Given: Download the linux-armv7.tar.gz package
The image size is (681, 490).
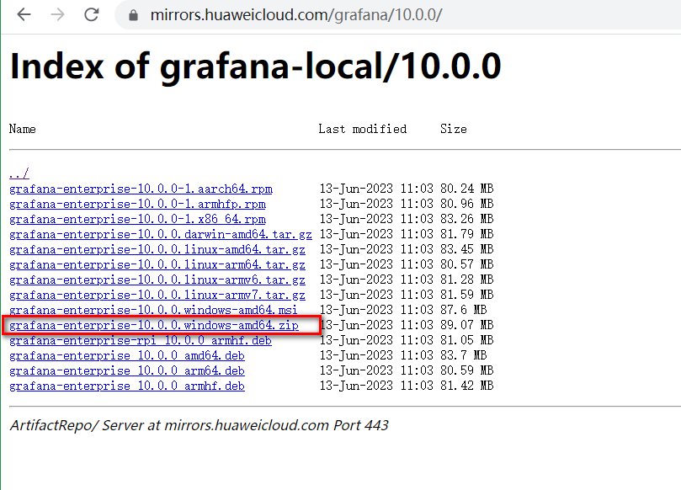Looking at the screenshot, I should [157, 296].
